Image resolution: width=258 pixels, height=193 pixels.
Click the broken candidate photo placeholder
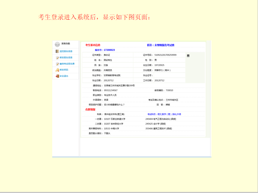click(188, 56)
